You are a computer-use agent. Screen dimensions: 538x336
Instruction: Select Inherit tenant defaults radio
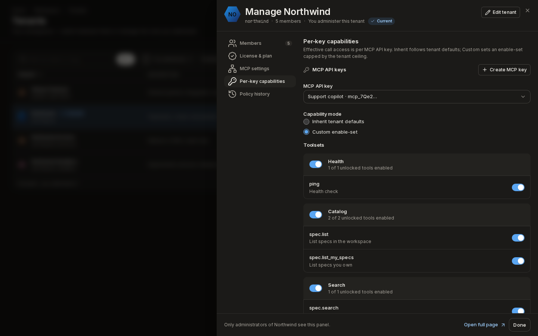coord(306,122)
